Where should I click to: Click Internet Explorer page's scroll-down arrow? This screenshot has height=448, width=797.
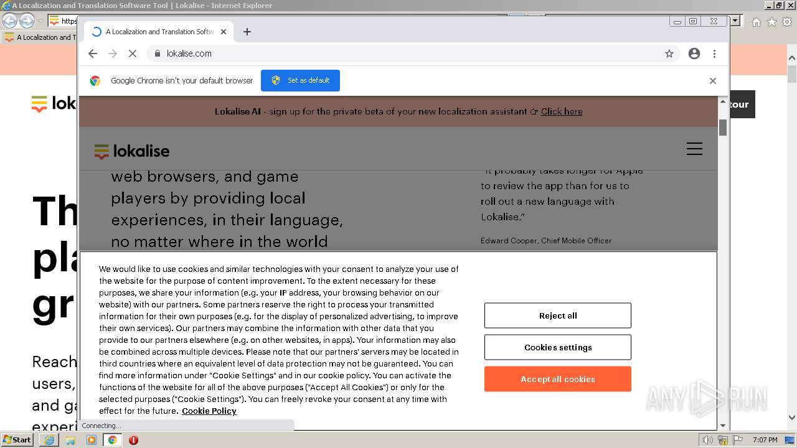coord(792,418)
